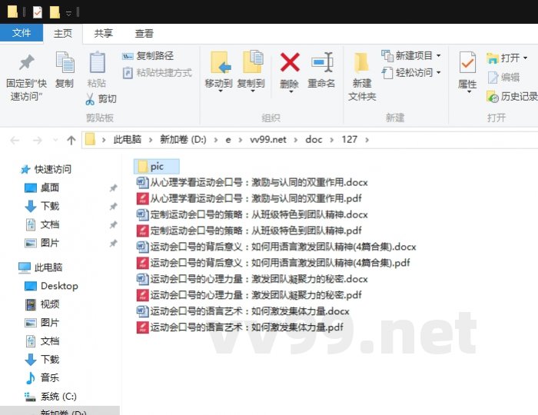Screen dimensions: 538x415
Task: Select 系统 (C:) drive
Action: point(51,397)
